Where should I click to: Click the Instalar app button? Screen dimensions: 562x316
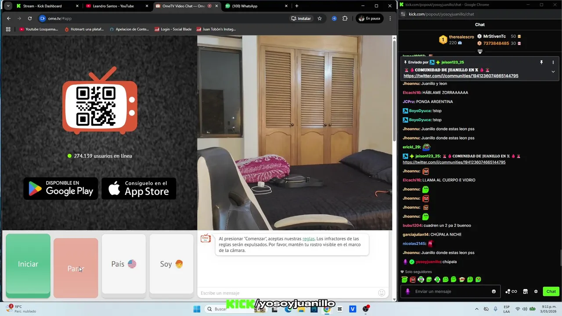click(301, 18)
